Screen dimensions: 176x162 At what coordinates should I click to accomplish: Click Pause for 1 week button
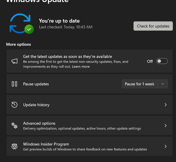click(140, 84)
